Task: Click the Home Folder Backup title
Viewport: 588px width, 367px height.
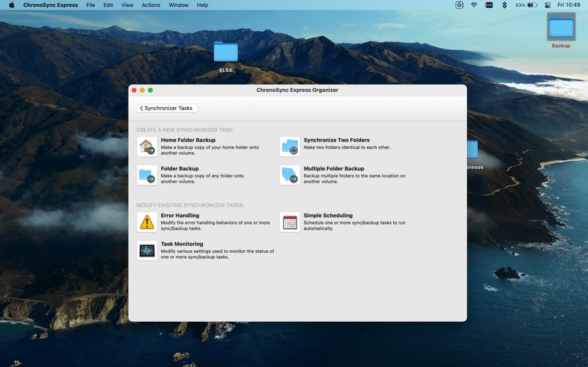Action: pos(188,140)
